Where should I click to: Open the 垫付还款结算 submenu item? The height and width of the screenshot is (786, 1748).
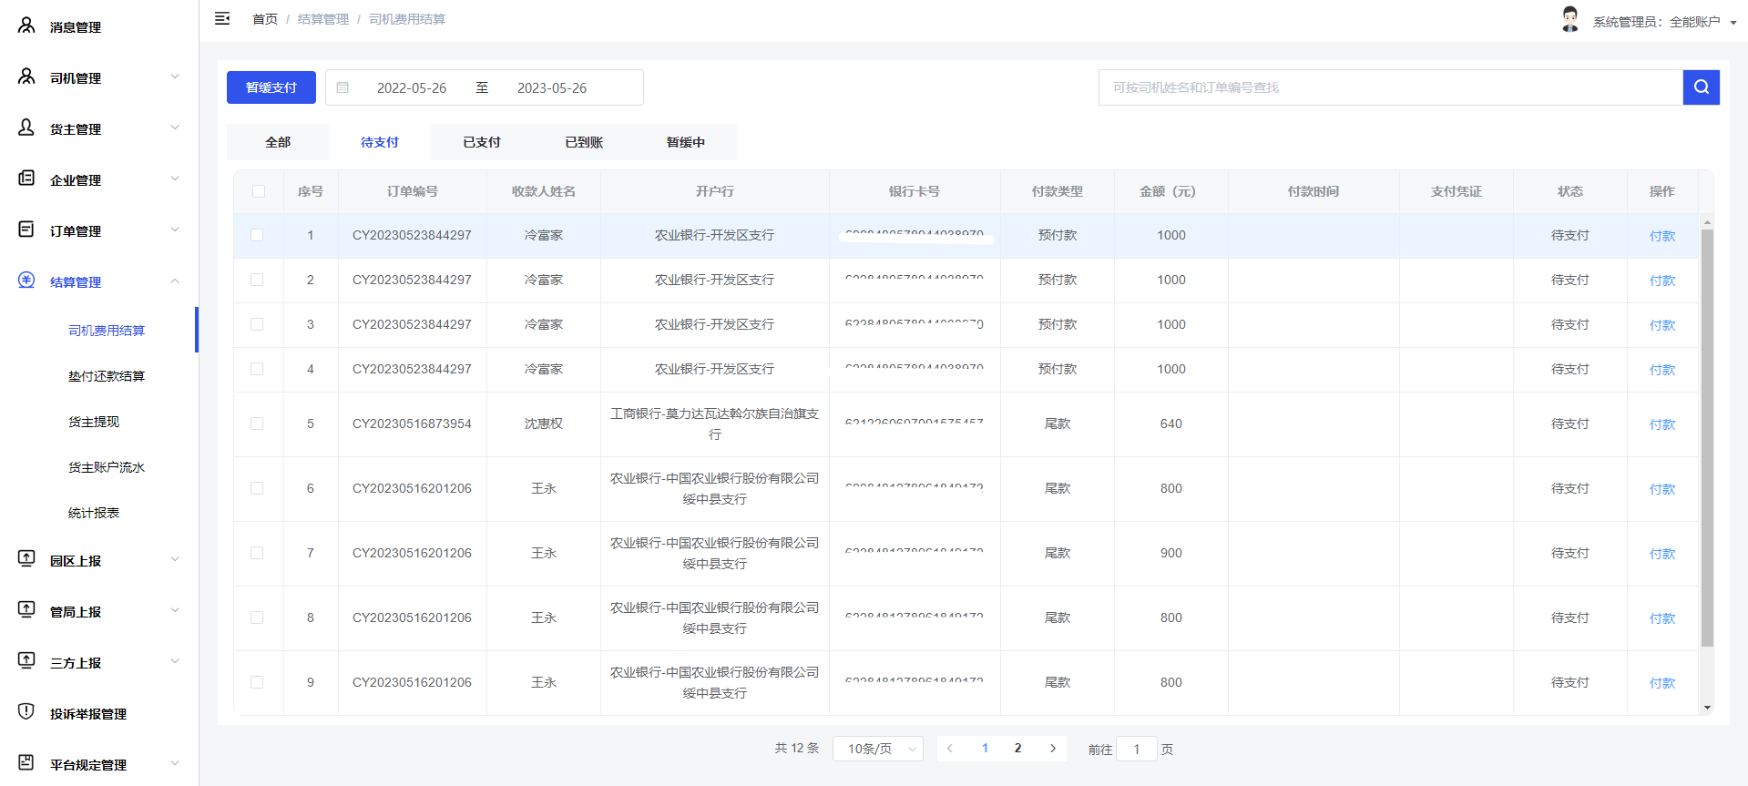pos(107,376)
